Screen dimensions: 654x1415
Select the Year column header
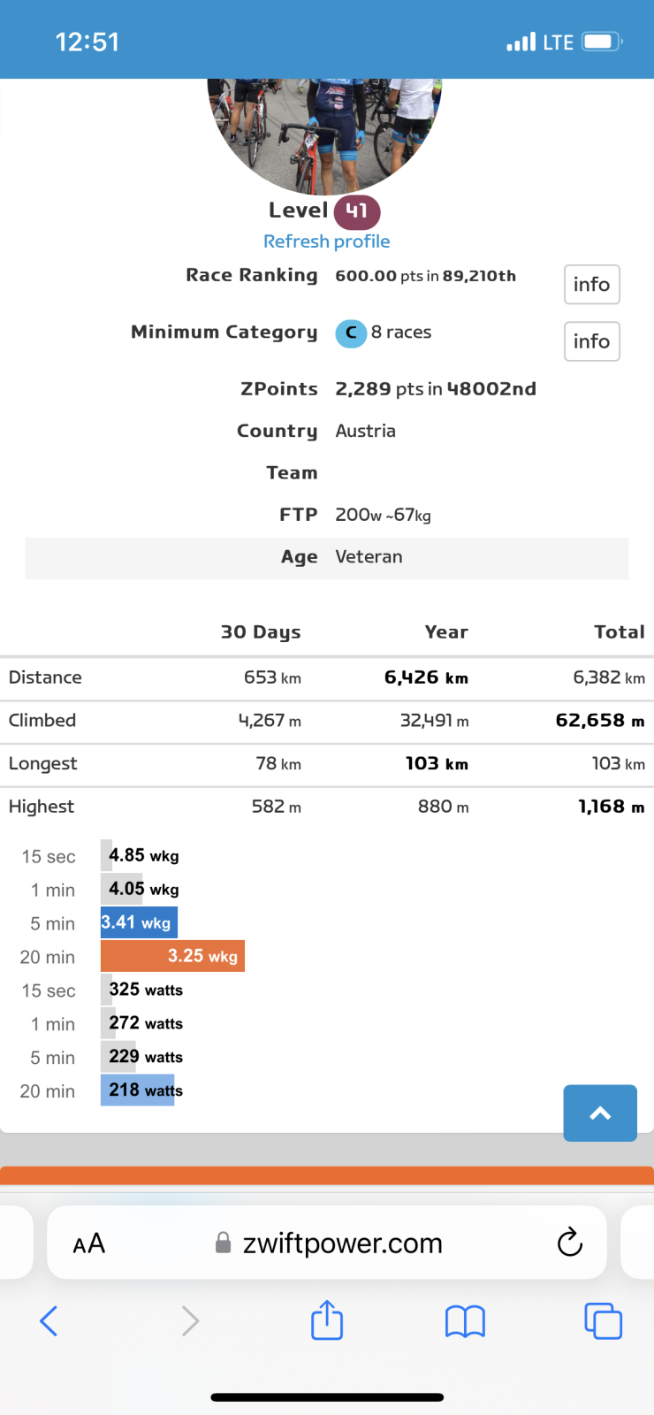(x=446, y=632)
